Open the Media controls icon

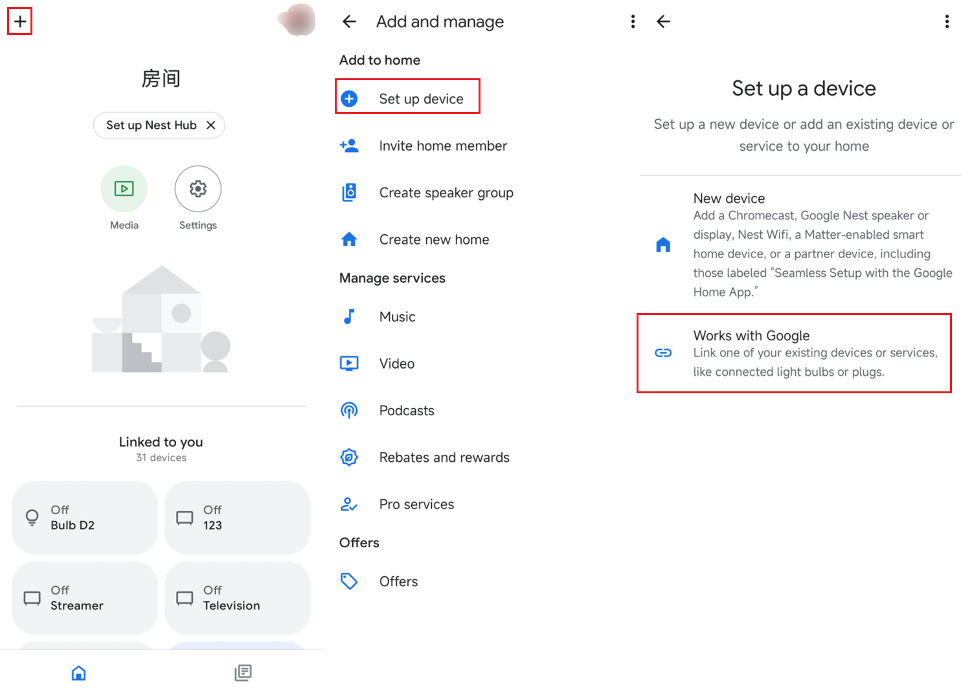[124, 189]
